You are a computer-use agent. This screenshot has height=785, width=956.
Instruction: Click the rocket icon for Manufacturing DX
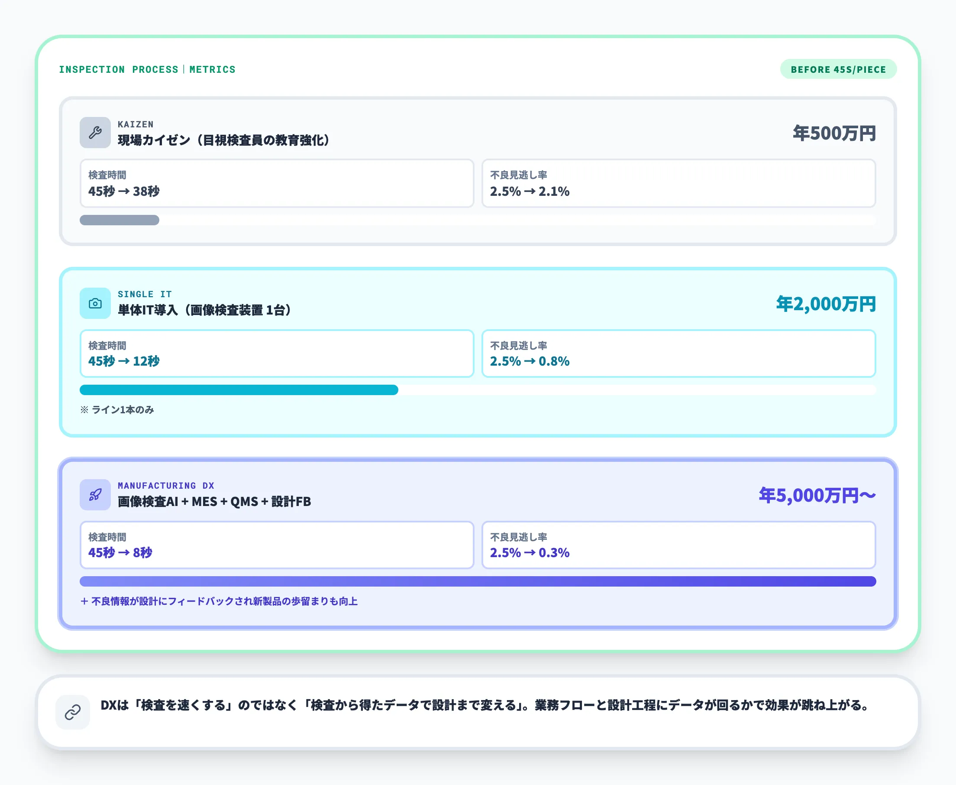[95, 494]
